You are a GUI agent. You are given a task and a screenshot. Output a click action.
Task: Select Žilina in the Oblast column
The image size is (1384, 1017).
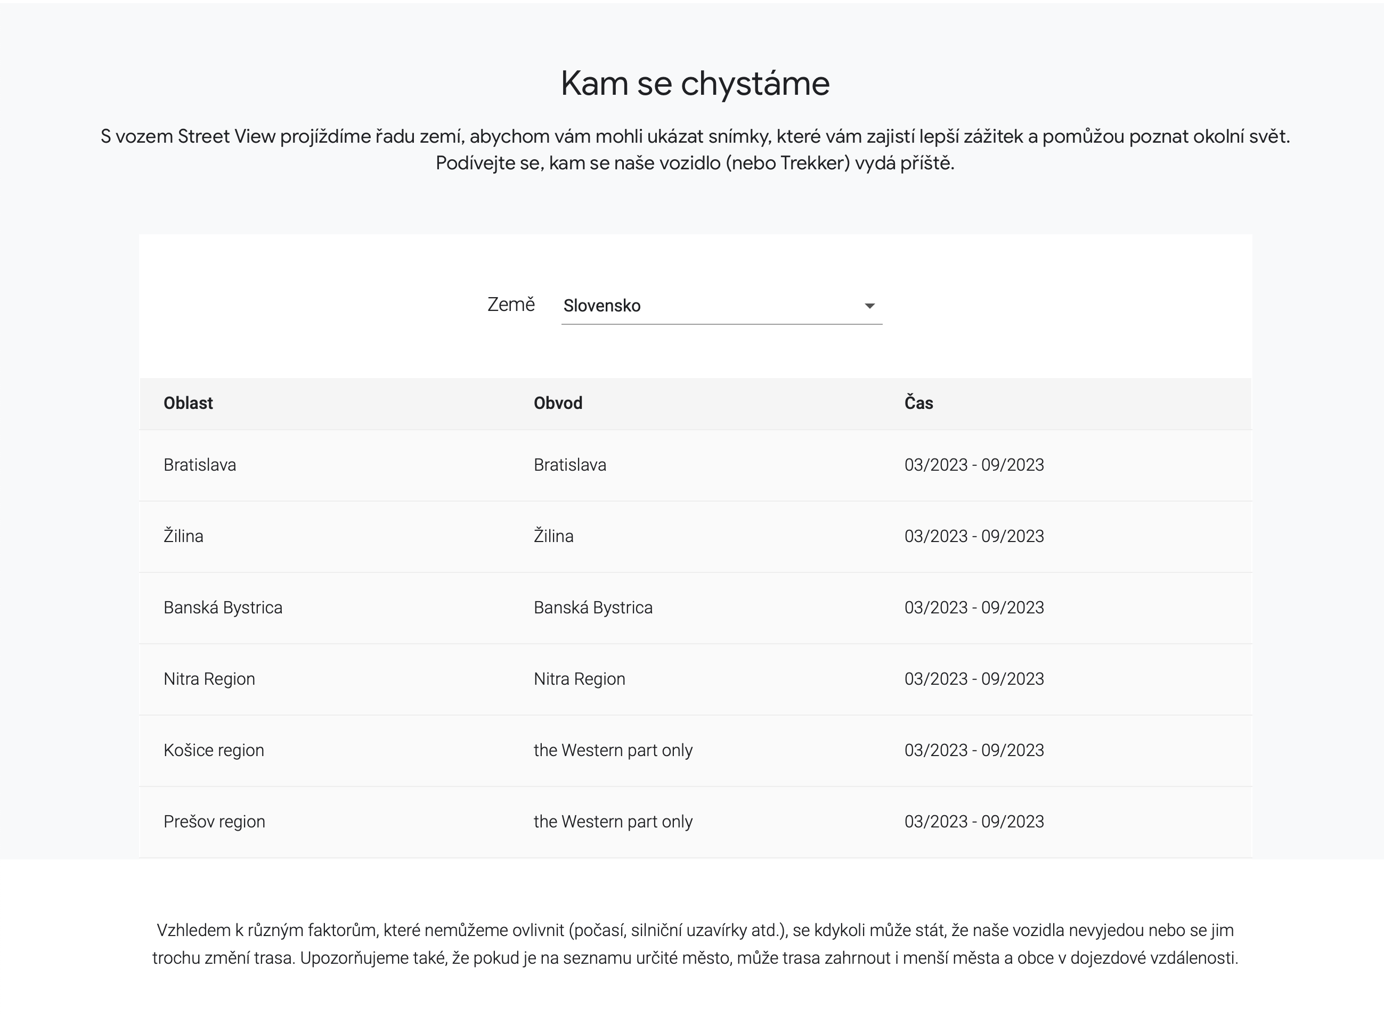pos(183,536)
